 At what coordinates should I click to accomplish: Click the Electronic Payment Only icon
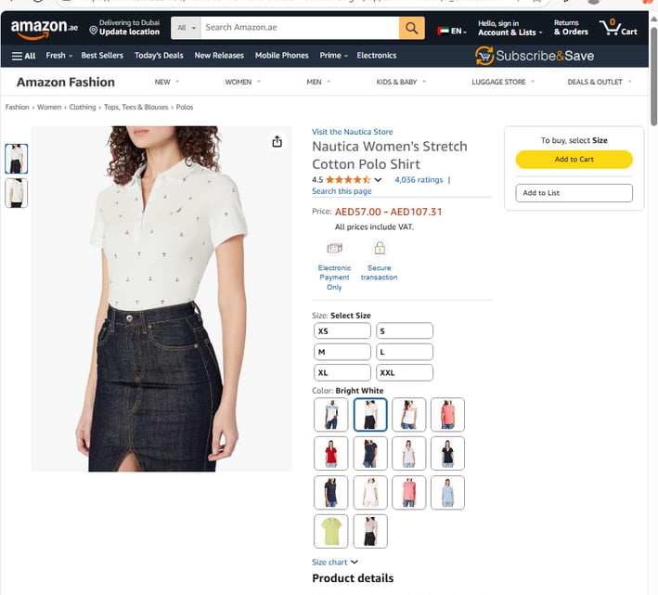[334, 248]
